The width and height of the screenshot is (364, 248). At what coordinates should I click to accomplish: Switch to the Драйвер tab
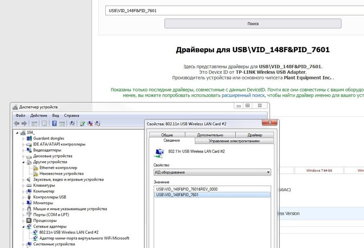[x=254, y=135]
